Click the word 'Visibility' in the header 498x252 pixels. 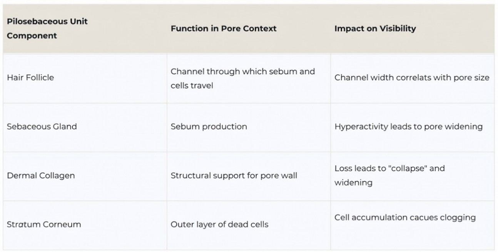396,29
